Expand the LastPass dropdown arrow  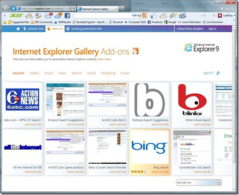234,15
